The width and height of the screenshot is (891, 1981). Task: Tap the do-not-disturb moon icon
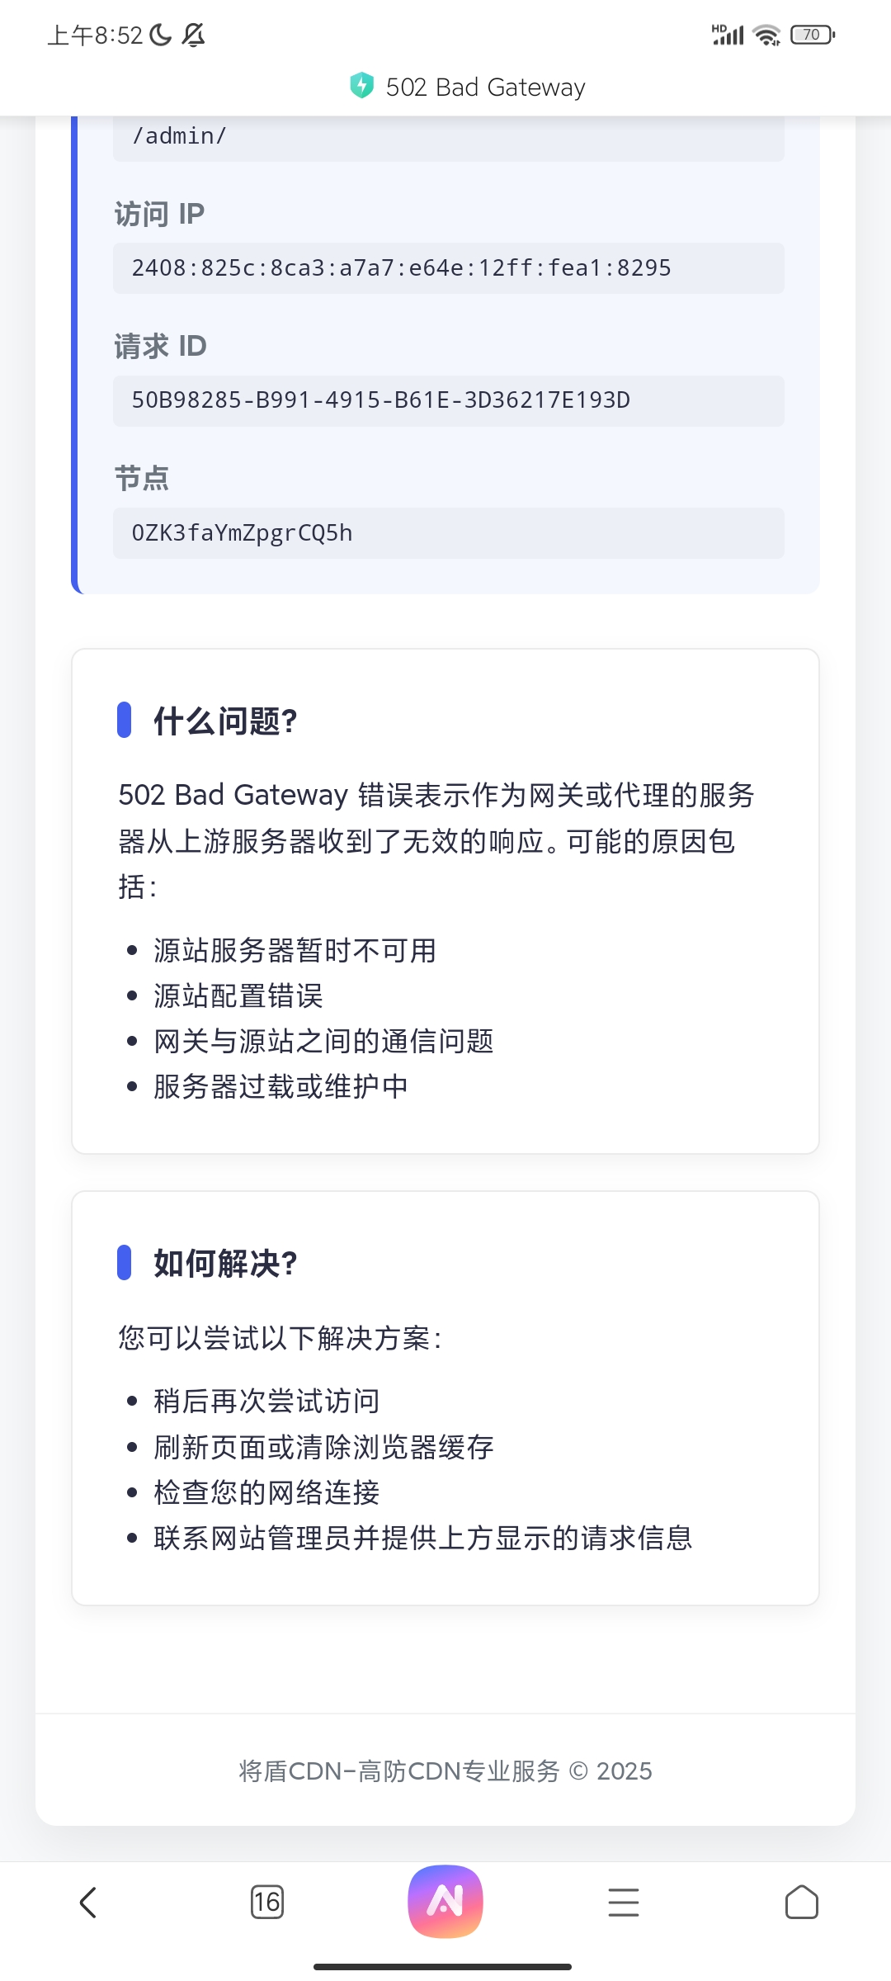pos(160,35)
